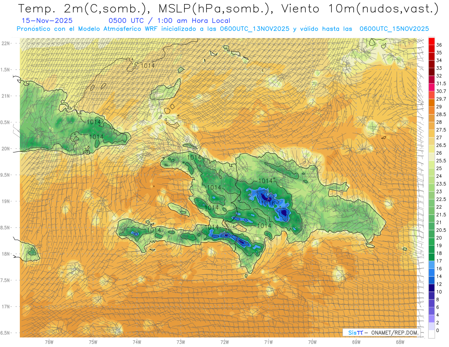449x347 pixels.
Task: Click the 22N latitude axis label
Action: click(x=6, y=43)
